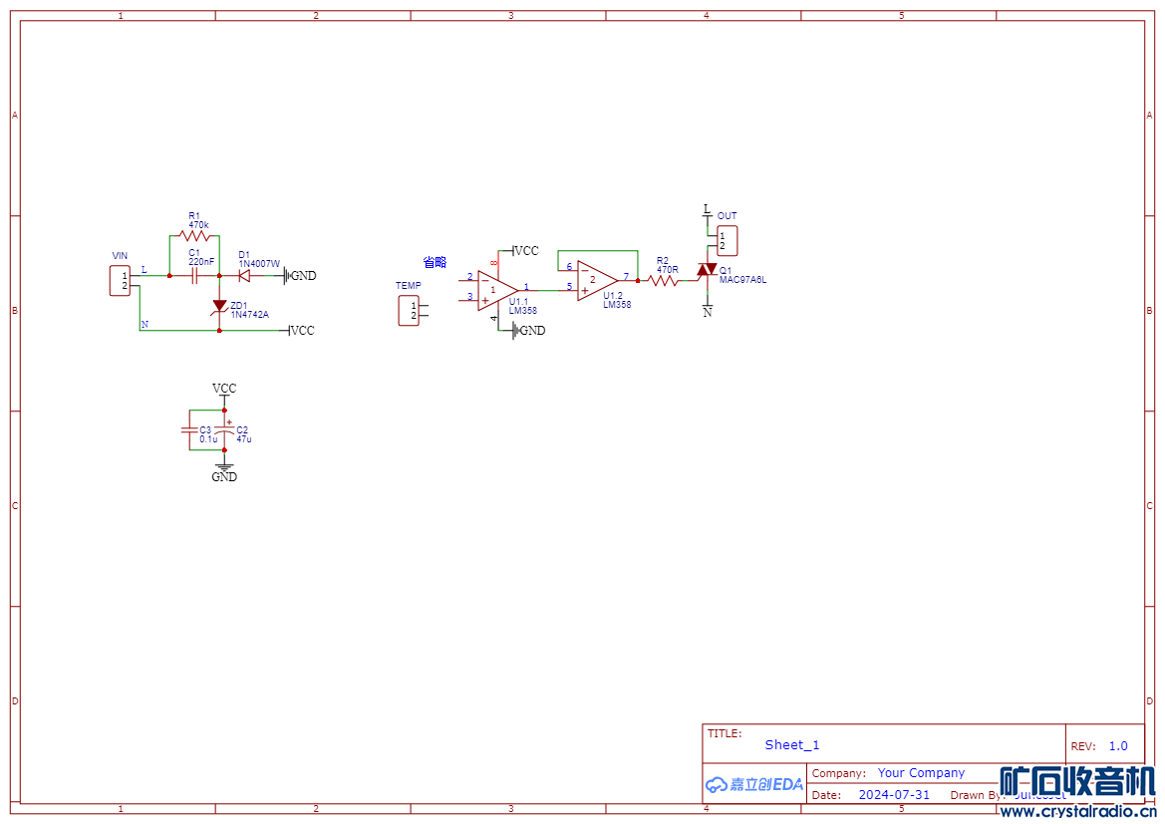1165x824 pixels.
Task: Click the JLC EDA logo in title block
Action: click(x=754, y=784)
